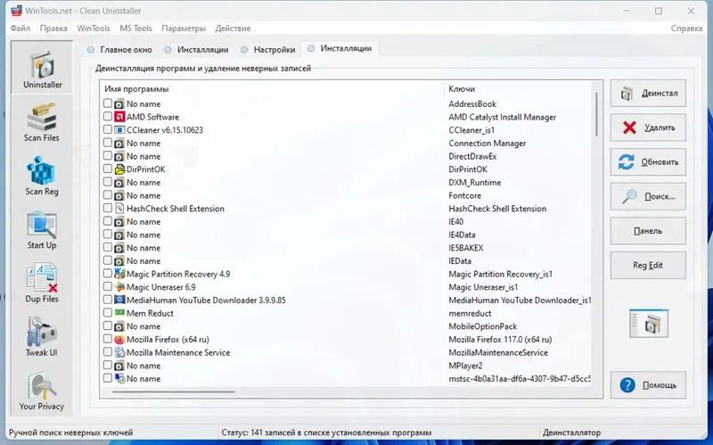
Task: Click the Mozilla Firefox (x64 ru) icon
Action: 119,340
